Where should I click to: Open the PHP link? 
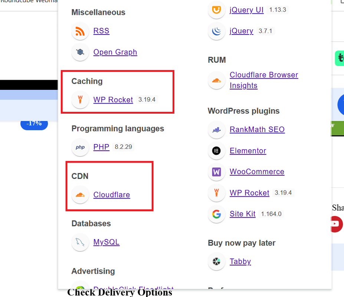[x=101, y=147]
